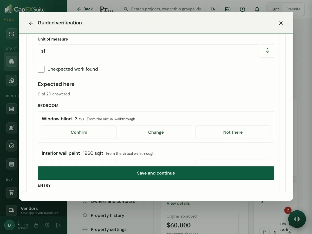
Task: Click Save and continue
Action: [x=156, y=173]
